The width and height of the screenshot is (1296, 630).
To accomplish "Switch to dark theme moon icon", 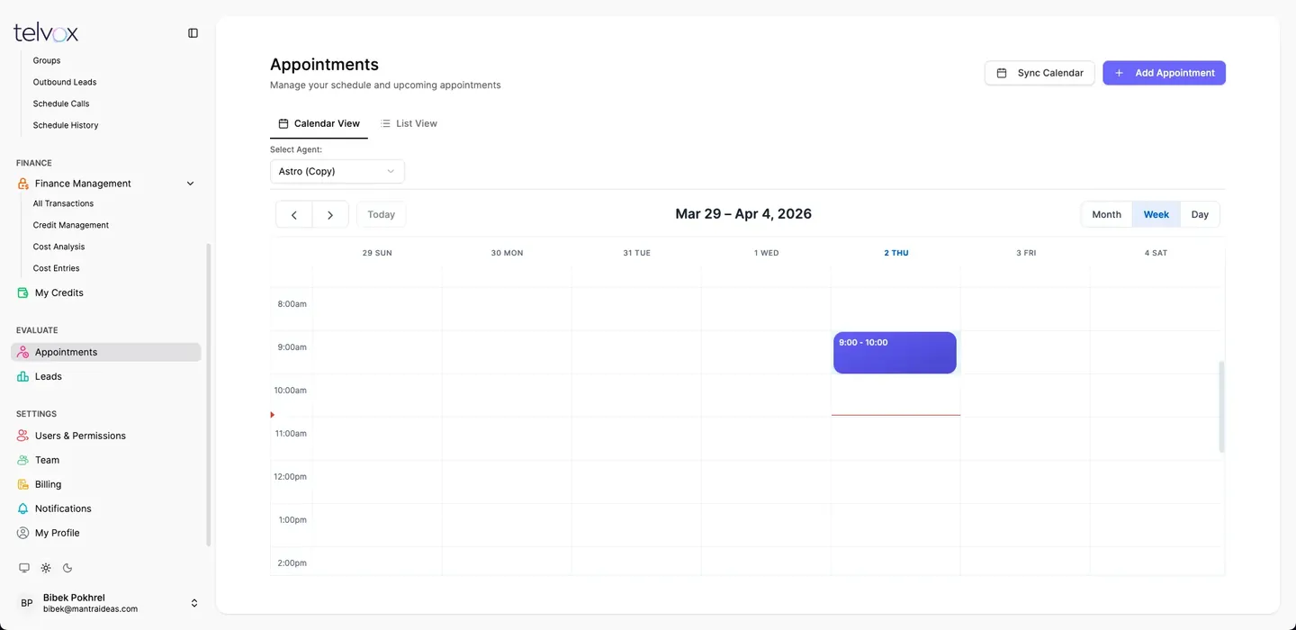I will pyautogui.click(x=67, y=568).
